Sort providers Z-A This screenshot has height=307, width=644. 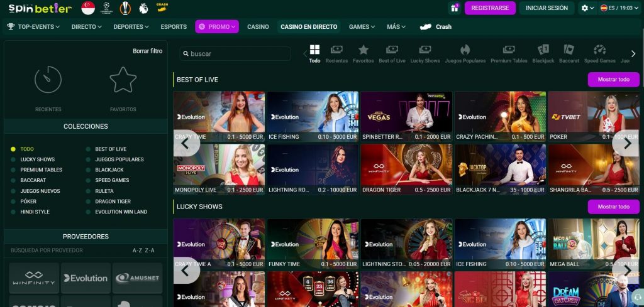tap(150, 250)
